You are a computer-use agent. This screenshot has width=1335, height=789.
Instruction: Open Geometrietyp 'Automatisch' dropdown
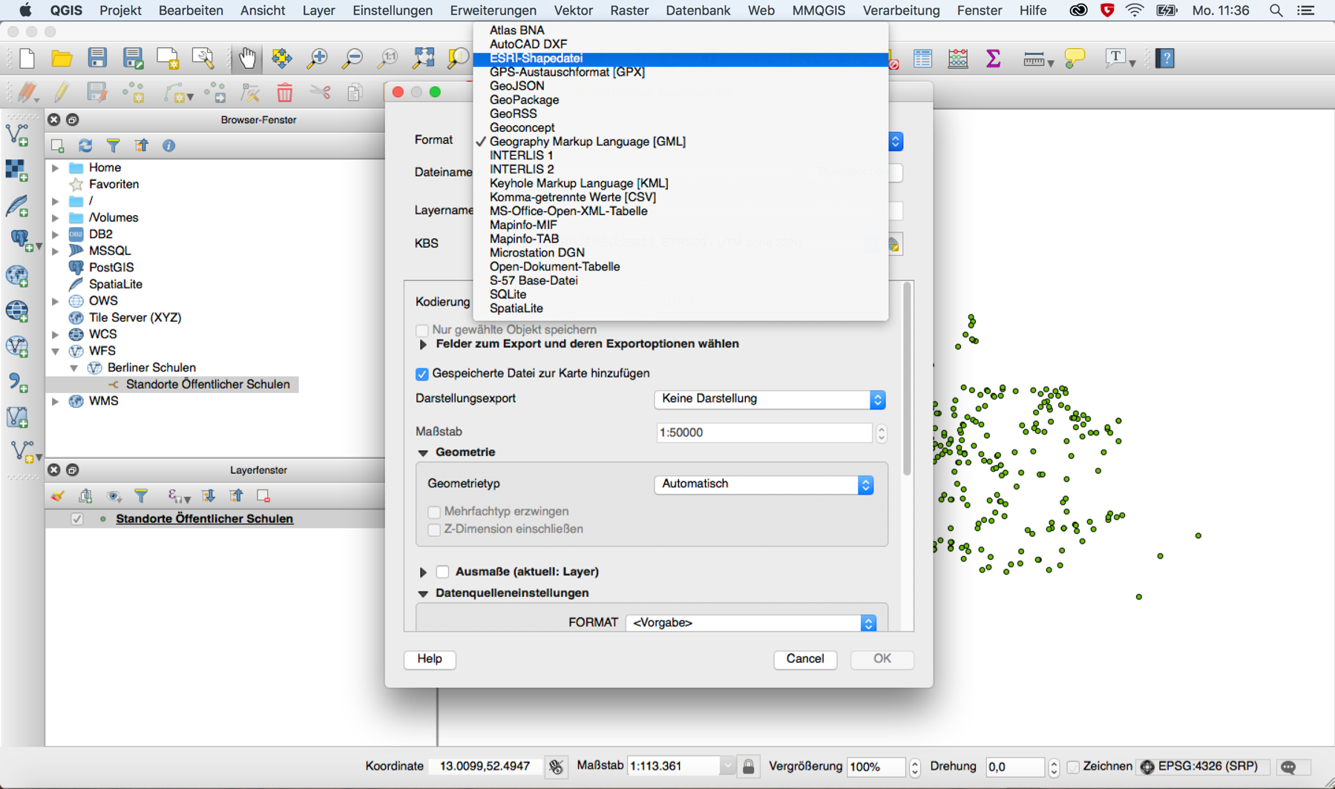tap(764, 484)
